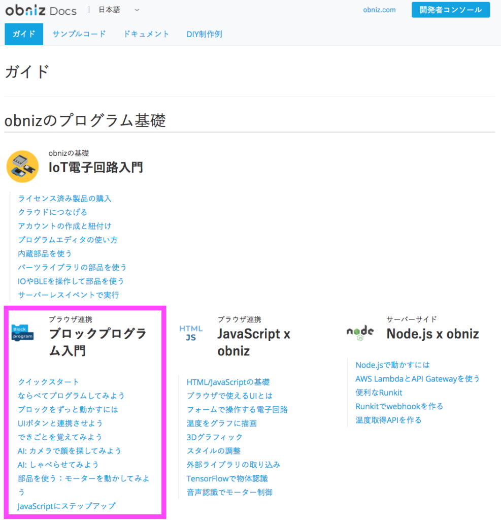Select the ガイド tab
Viewport: 501px width, 520px height.
pos(24,34)
